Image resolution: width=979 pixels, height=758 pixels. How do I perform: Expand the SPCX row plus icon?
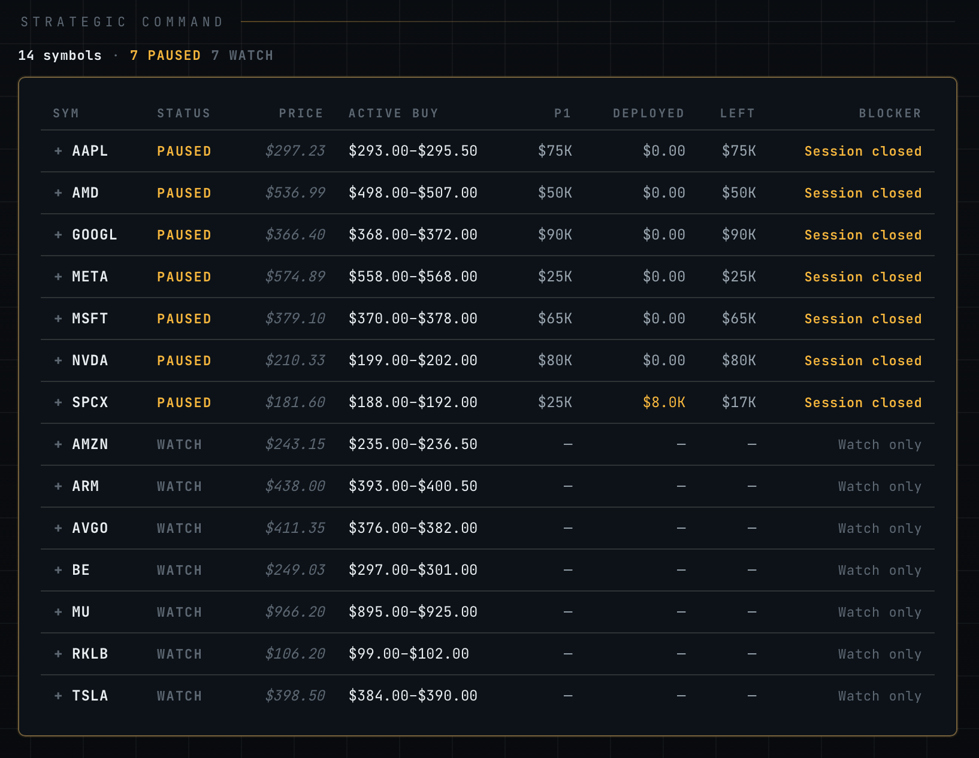58,402
